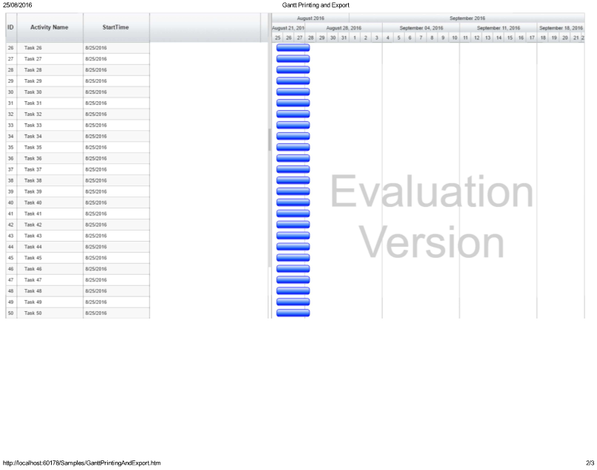This screenshot has width=597, height=470.
Task: Click day 10 in the timeline header
Action: point(454,38)
